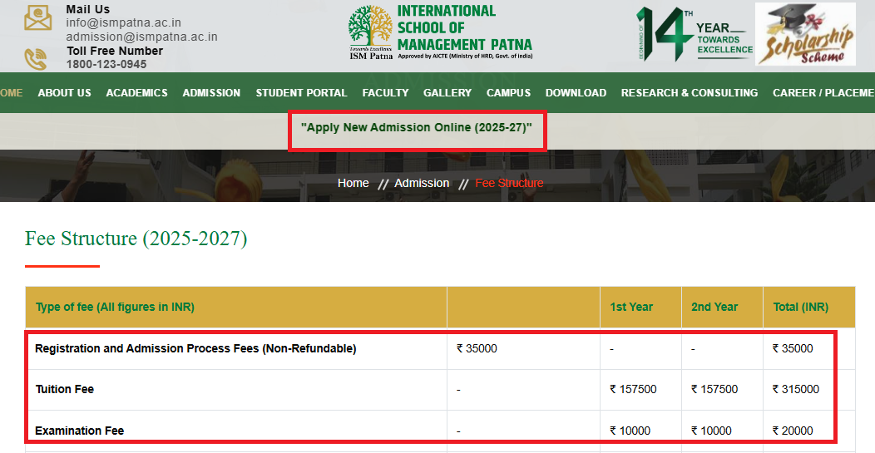Click admission@ismpatna.ac.in email address
Screen dimensions: 875x453
(141, 37)
